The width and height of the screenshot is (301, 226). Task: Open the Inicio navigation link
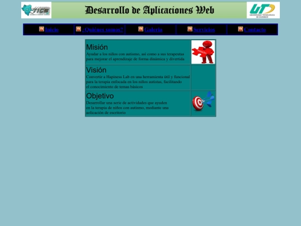tap(52, 30)
